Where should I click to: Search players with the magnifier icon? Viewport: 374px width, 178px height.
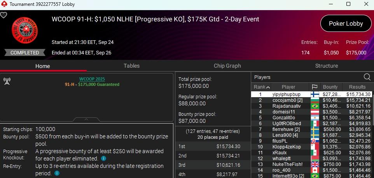367,77
